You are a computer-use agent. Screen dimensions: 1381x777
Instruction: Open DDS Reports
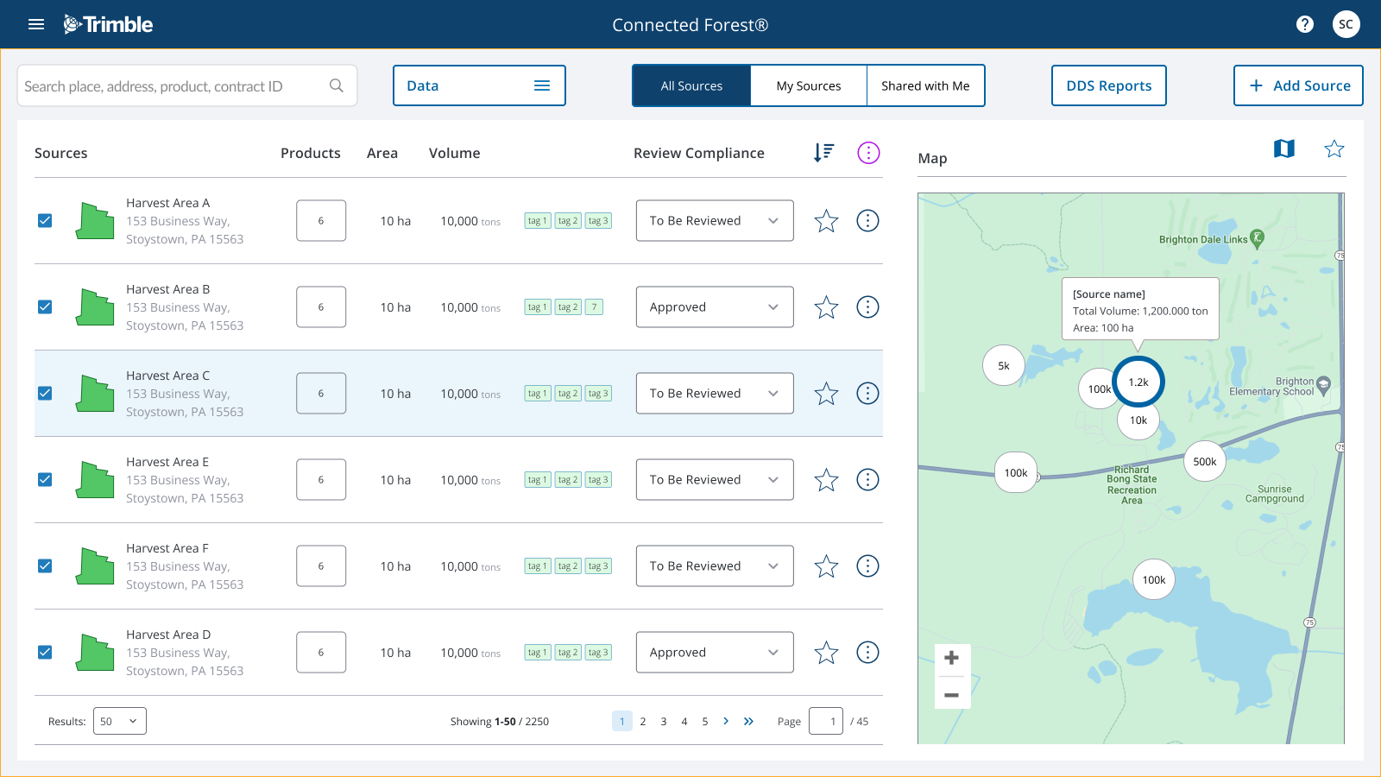pos(1108,85)
